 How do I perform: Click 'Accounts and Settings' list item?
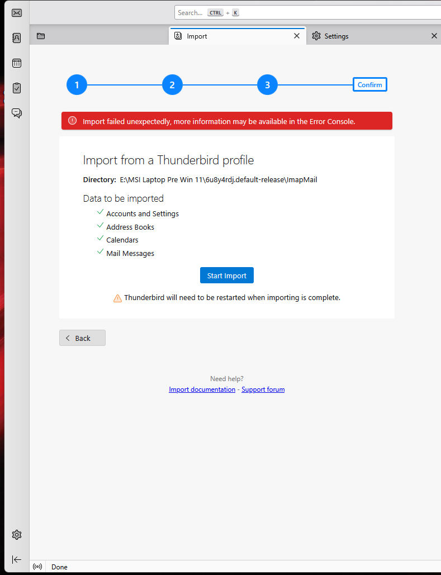tap(143, 213)
